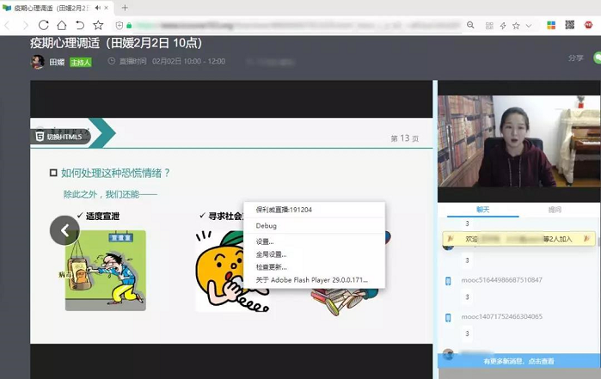Switch to the 提问 tab
The height and width of the screenshot is (379, 601).
pyautogui.click(x=555, y=210)
